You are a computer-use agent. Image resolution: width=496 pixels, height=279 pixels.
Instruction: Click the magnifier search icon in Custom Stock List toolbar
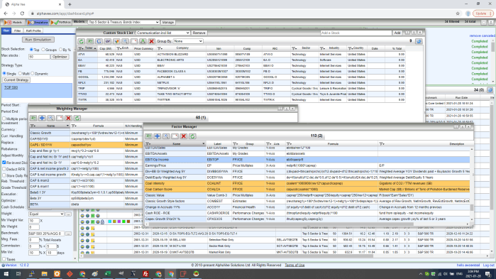[x=126, y=41]
